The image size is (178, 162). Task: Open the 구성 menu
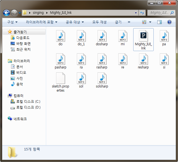coord(12,22)
